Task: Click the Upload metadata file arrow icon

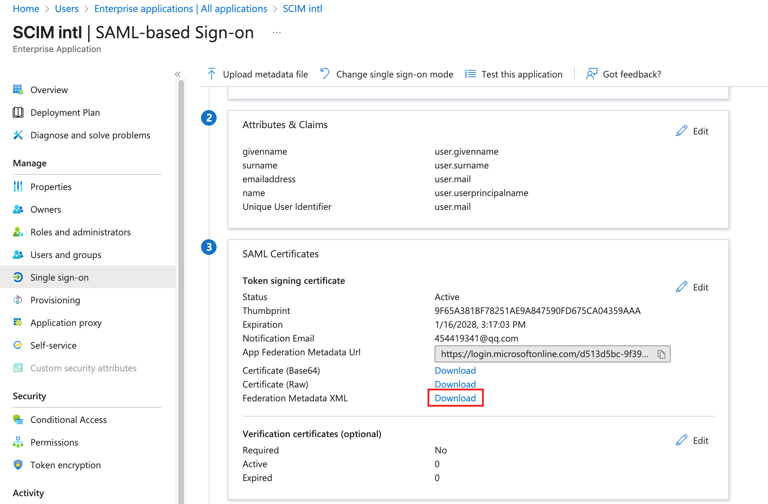Action: click(x=212, y=74)
